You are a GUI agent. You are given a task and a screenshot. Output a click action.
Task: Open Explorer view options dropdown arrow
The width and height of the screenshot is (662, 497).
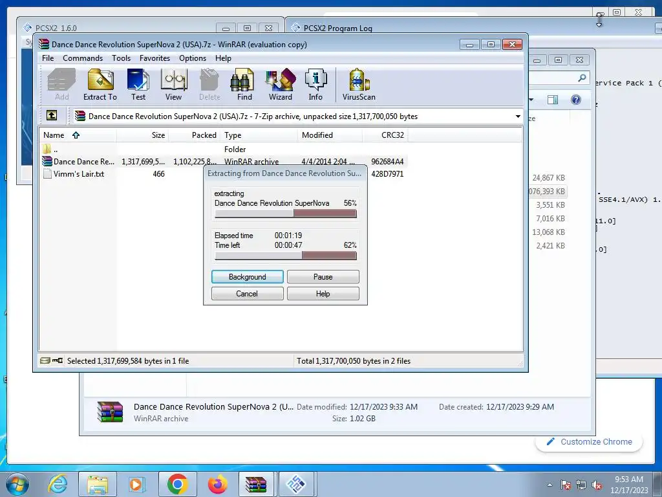click(531, 100)
